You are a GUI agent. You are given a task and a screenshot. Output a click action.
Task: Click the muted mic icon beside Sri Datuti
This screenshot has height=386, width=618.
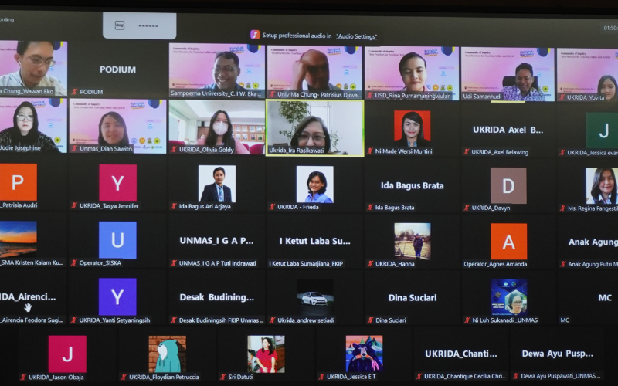tap(223, 377)
